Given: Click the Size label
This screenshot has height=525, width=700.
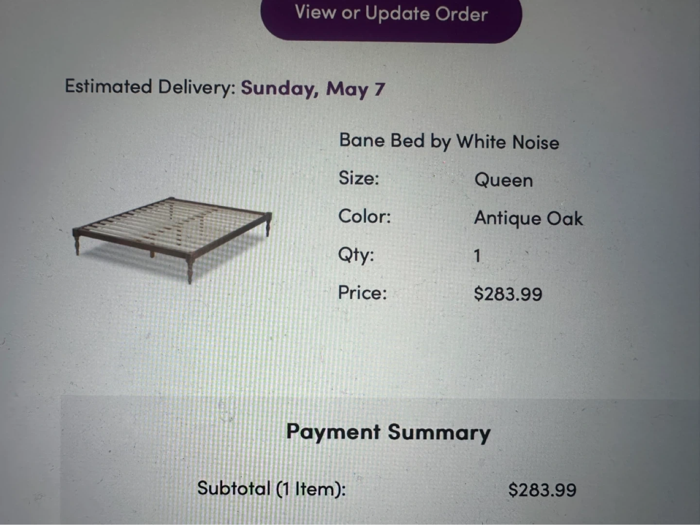Looking at the screenshot, I should (x=358, y=178).
